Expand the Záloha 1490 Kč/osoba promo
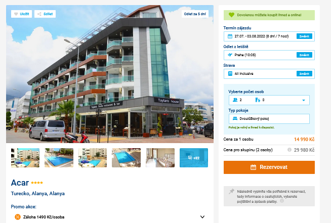331x223 pixels. tap(202, 217)
